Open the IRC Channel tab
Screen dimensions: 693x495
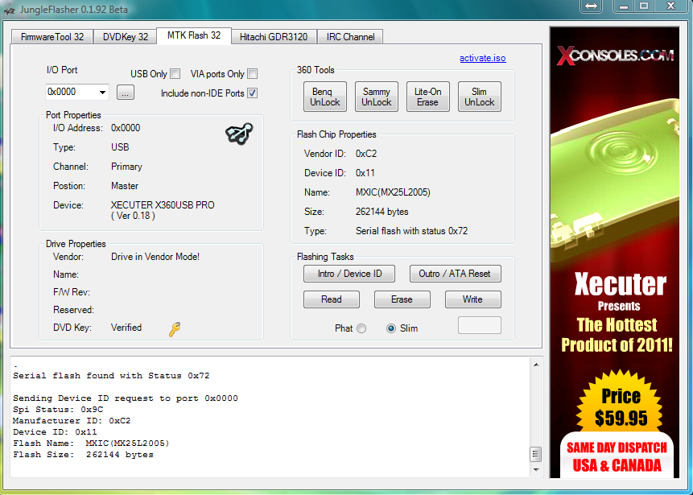[x=350, y=37]
